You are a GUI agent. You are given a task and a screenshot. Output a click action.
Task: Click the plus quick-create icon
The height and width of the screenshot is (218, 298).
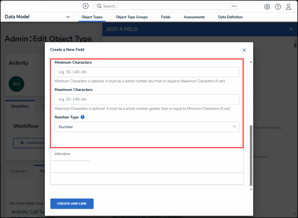coord(86,6)
